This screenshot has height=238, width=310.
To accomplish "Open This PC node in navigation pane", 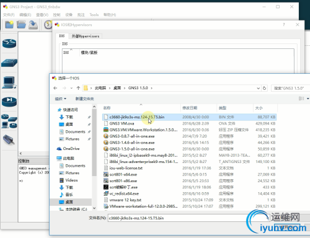I will [68, 158].
